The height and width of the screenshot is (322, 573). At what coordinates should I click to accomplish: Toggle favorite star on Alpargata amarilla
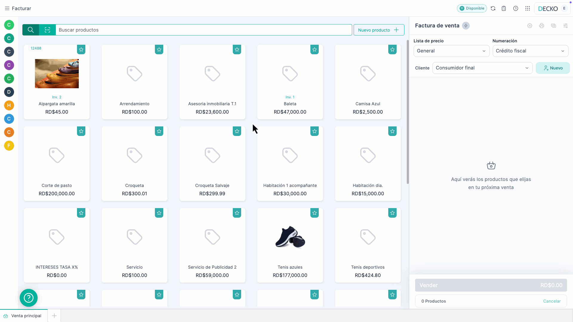pos(81,49)
